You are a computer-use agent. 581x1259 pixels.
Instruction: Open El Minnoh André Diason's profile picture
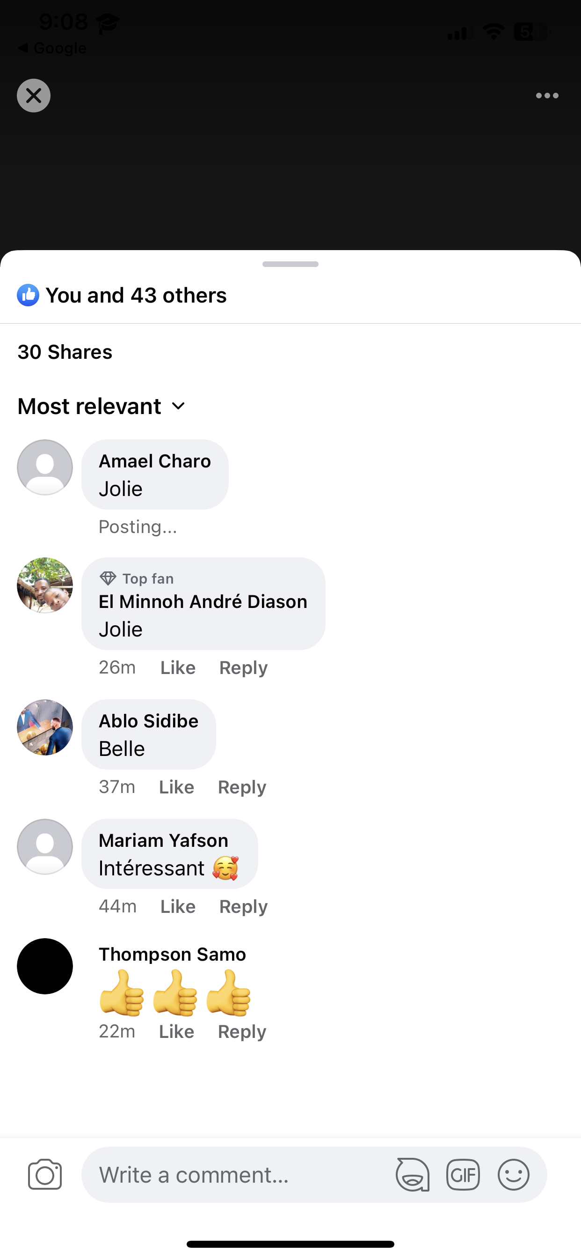tap(45, 585)
